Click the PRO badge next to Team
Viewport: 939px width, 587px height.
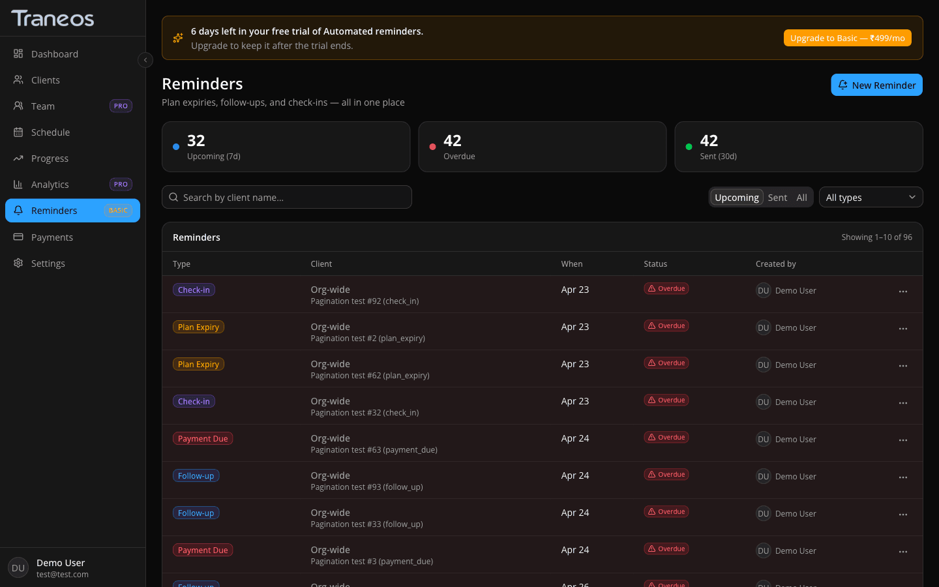click(x=121, y=106)
